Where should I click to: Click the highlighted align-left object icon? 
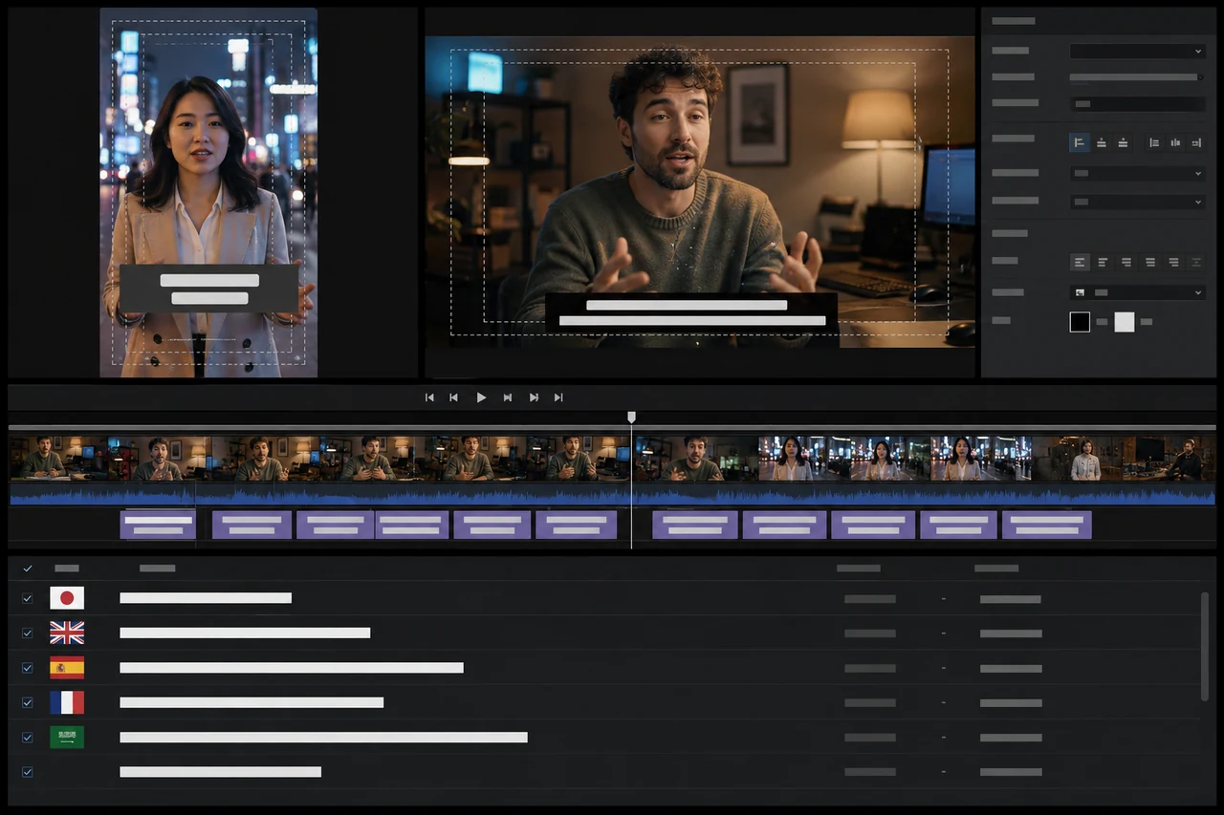(1080, 142)
